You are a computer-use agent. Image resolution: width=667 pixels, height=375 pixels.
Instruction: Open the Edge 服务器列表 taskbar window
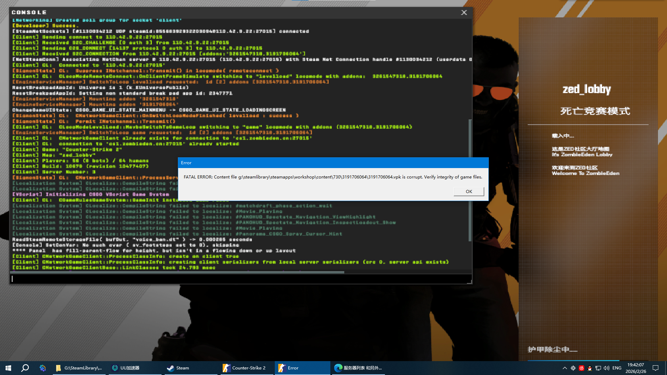[x=358, y=368]
